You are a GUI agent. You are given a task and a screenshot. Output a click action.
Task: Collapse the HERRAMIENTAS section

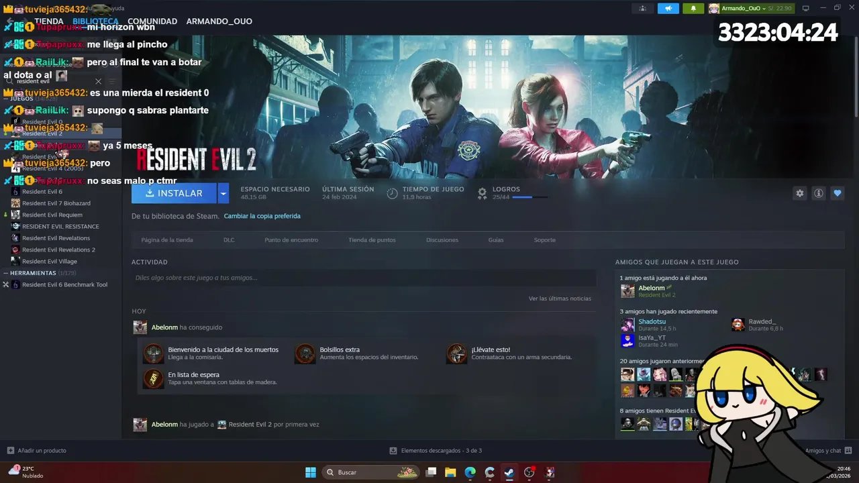point(6,273)
